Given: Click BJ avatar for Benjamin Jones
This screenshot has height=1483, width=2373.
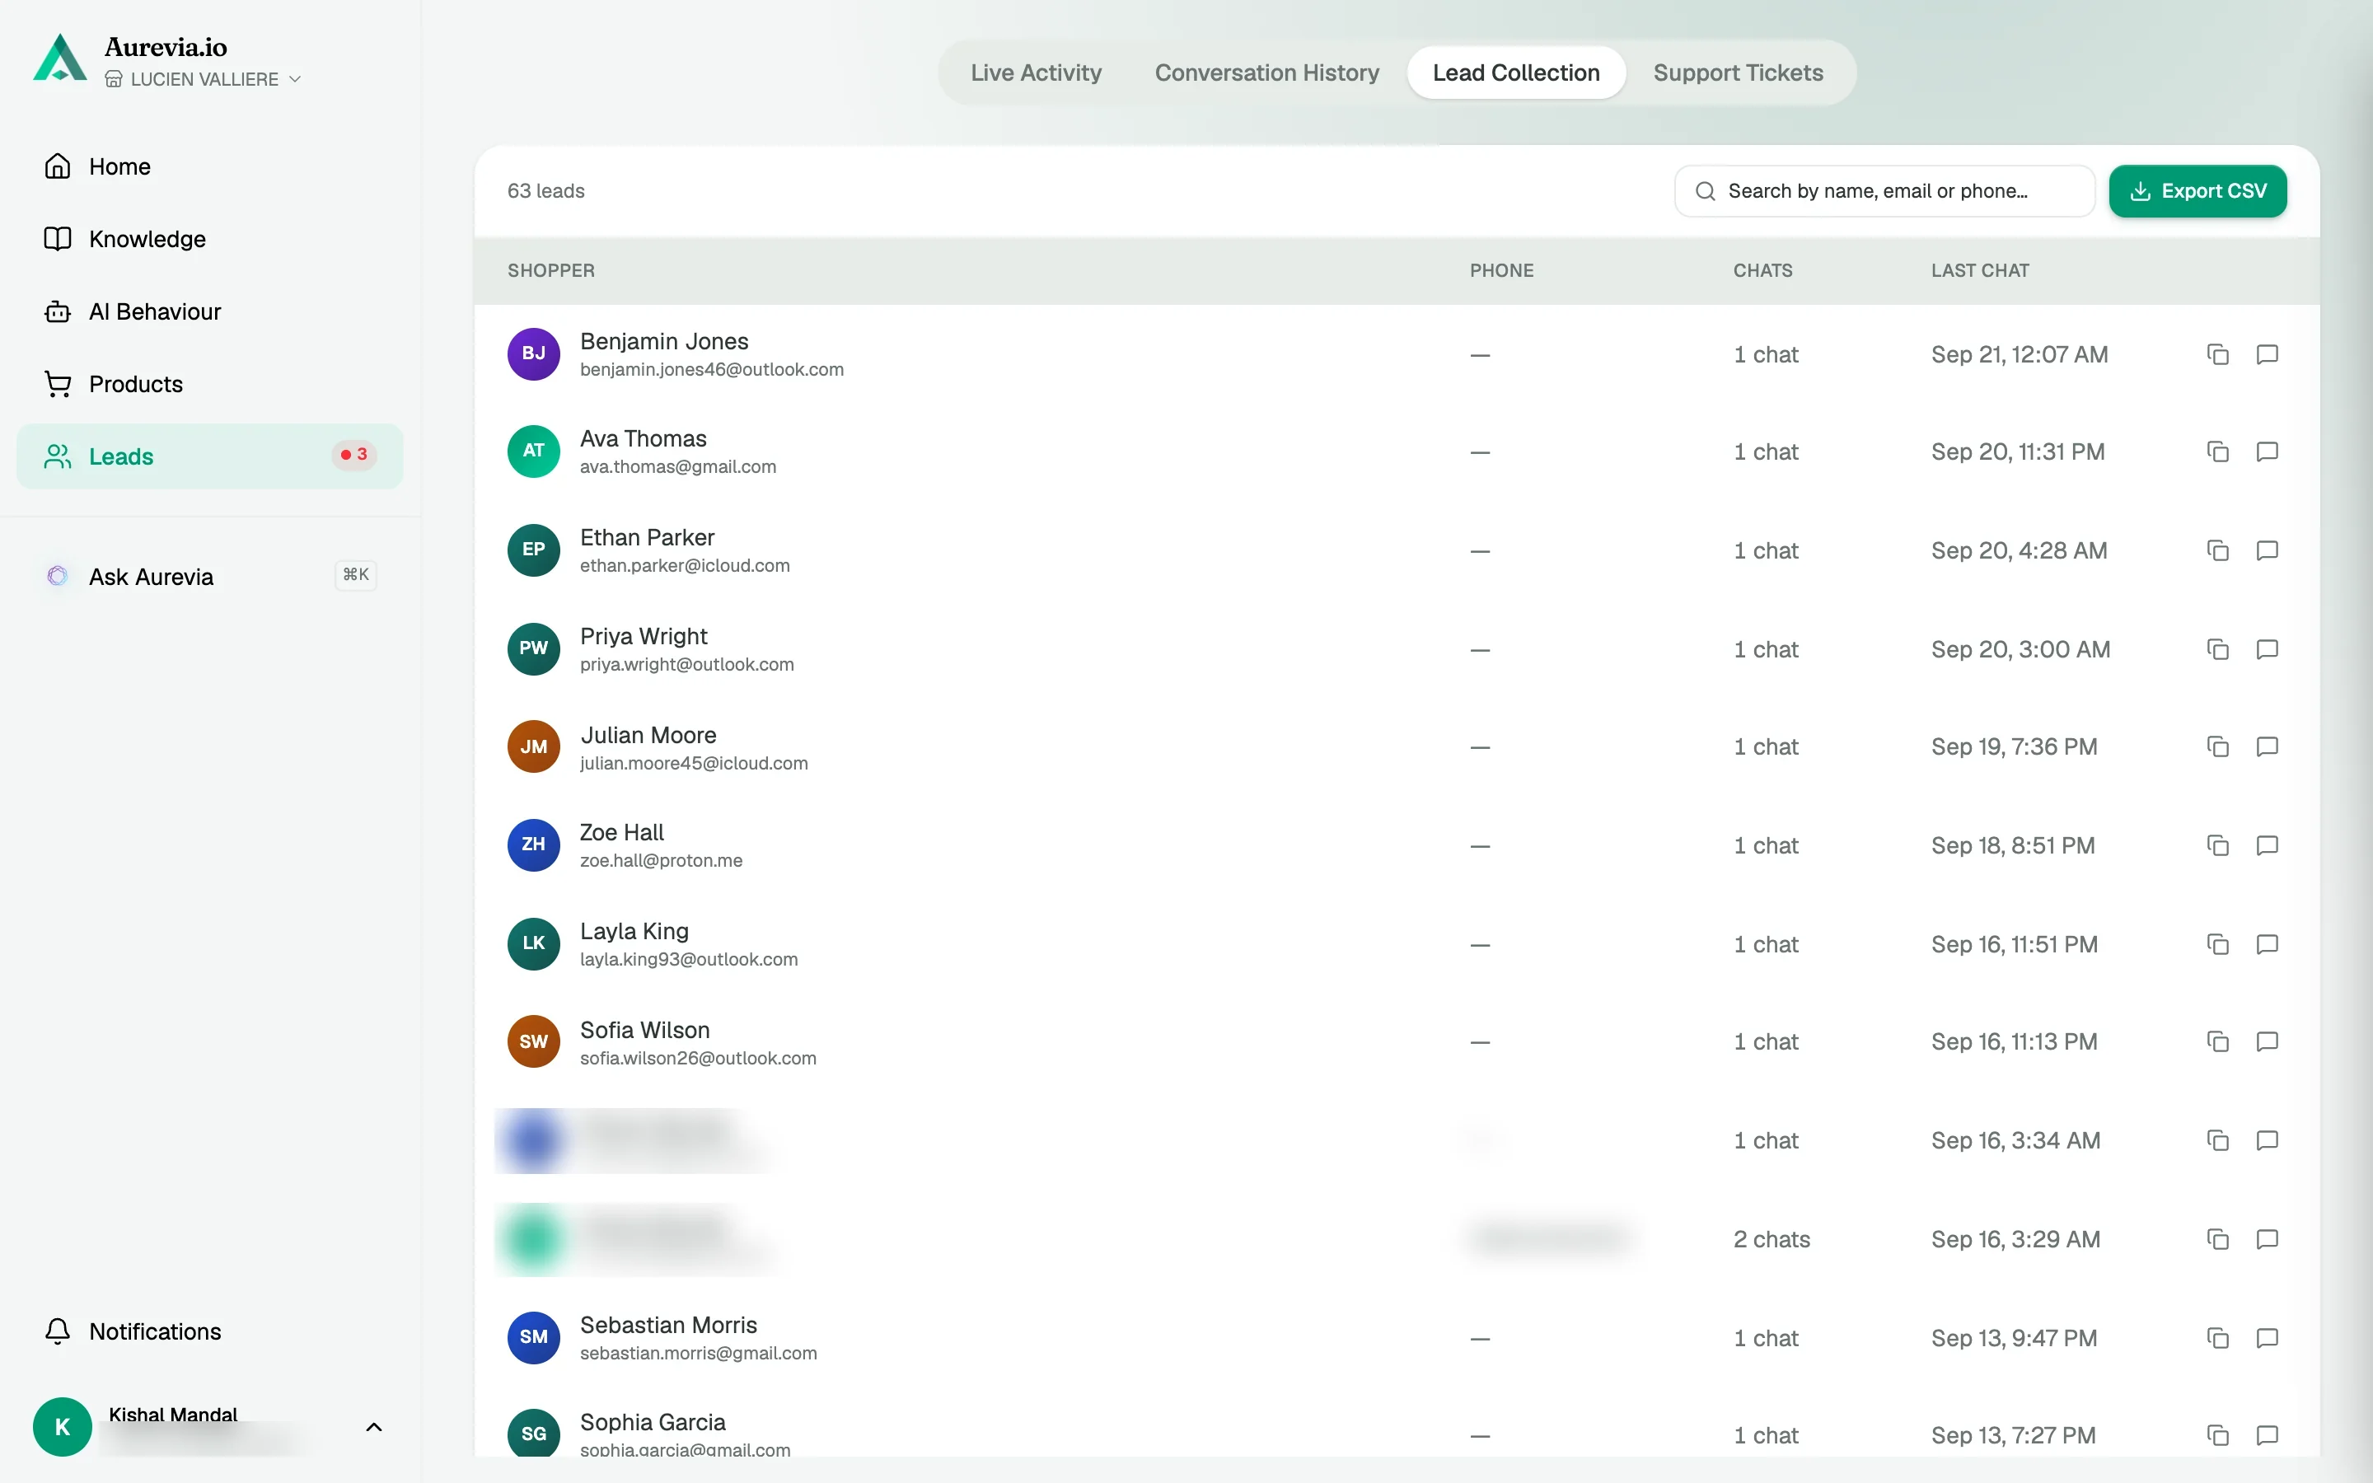Looking at the screenshot, I should tap(533, 354).
